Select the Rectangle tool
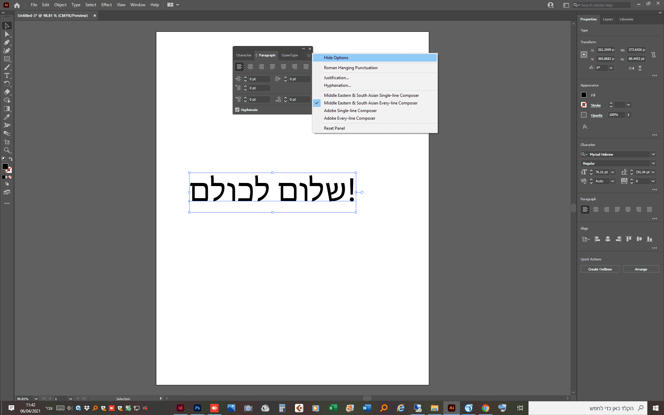The height and width of the screenshot is (415, 664). (7, 59)
